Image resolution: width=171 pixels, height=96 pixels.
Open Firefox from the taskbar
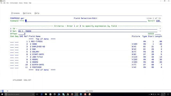click(x=72, y=94)
